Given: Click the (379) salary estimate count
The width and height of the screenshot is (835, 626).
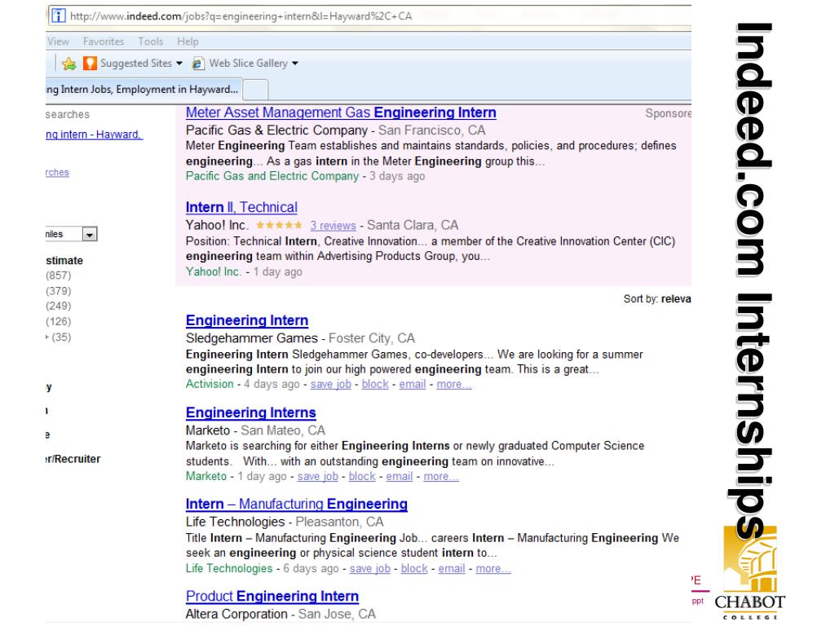Looking at the screenshot, I should point(58,291).
